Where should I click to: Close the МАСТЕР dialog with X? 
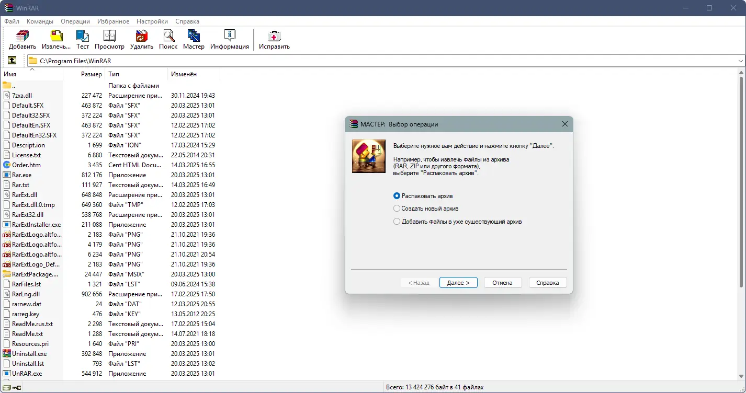point(565,124)
